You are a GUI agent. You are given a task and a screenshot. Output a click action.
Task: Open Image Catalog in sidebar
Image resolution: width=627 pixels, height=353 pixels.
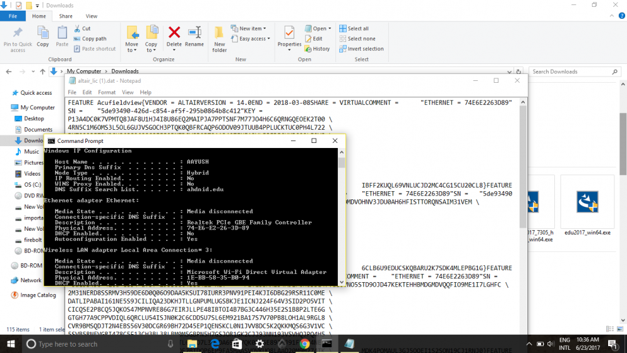pyautogui.click(x=34, y=295)
